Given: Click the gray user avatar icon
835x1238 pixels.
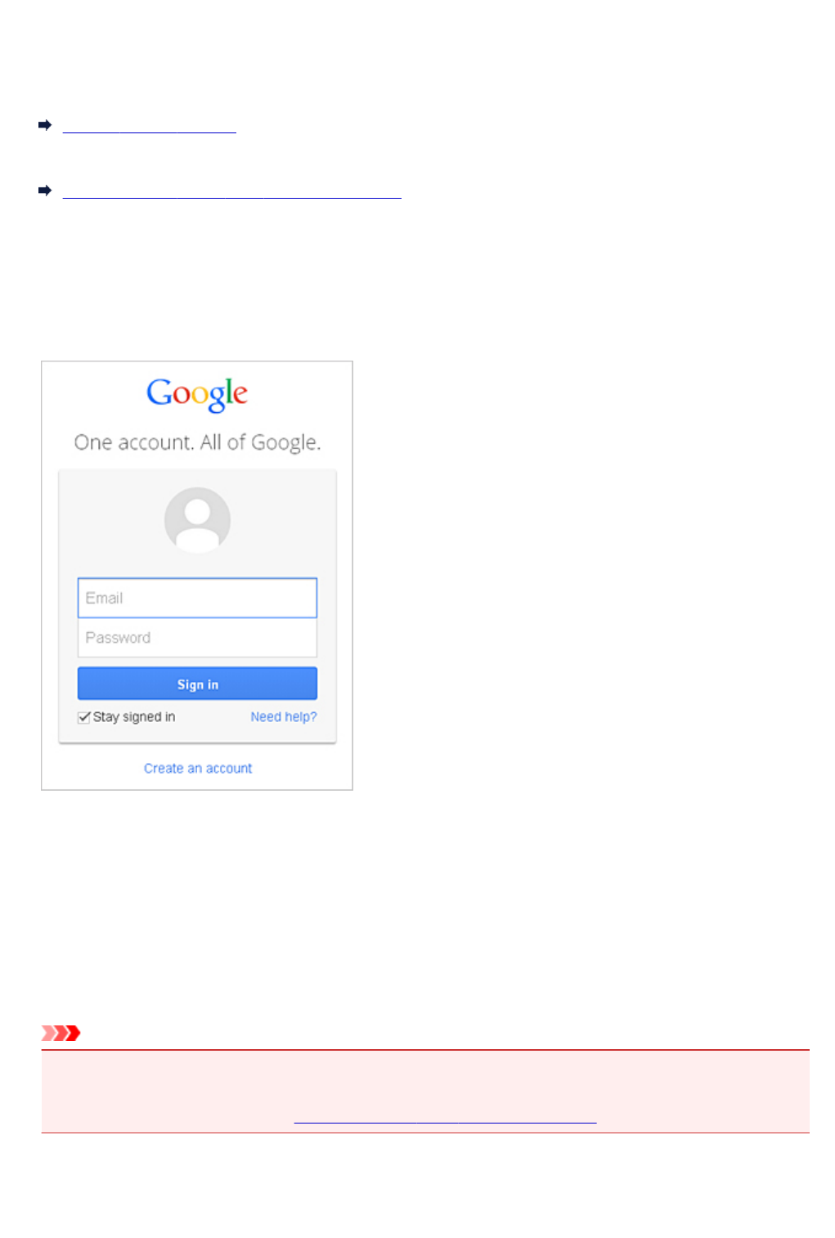Looking at the screenshot, I should pos(197,520).
